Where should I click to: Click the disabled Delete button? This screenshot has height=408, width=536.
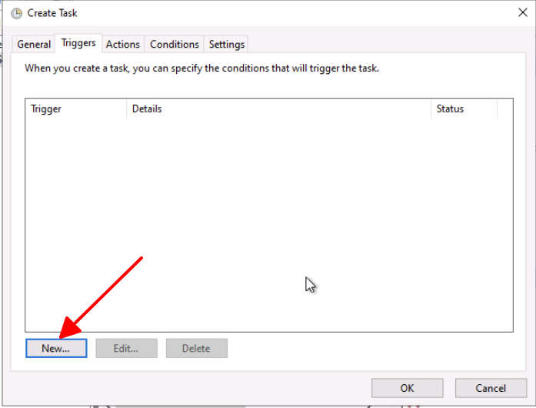click(196, 349)
